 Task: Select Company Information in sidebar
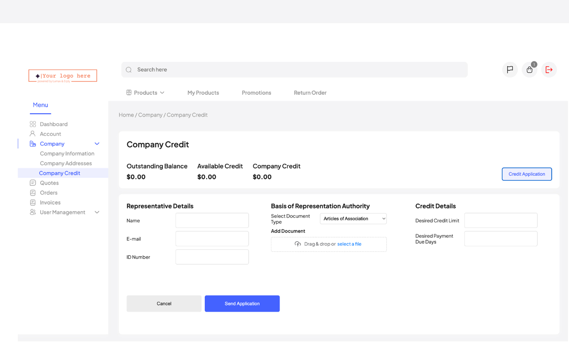coord(67,153)
